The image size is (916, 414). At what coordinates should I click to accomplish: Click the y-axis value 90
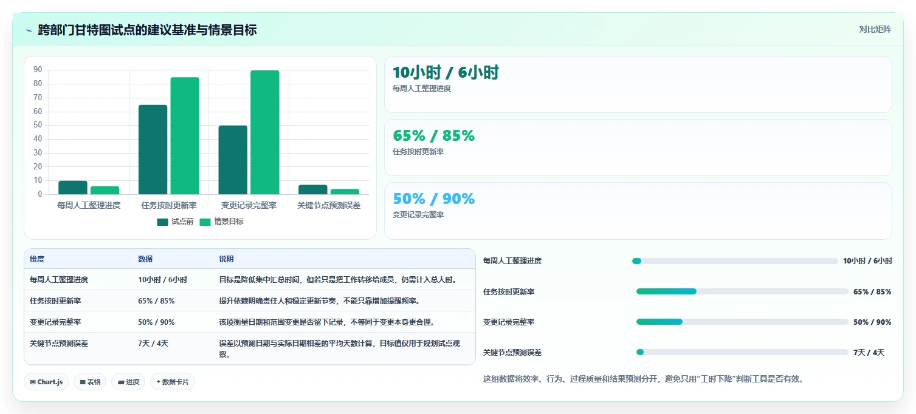click(x=38, y=70)
